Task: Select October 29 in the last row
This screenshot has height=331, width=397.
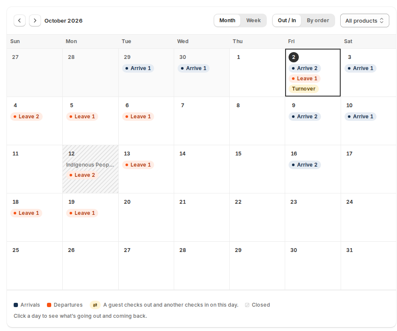Action: pyautogui.click(x=257, y=266)
